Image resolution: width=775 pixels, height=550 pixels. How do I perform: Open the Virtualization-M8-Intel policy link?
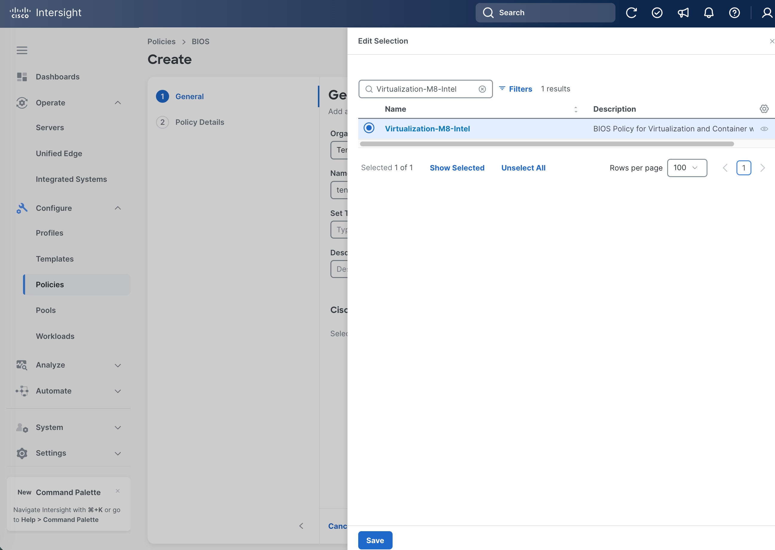point(427,129)
